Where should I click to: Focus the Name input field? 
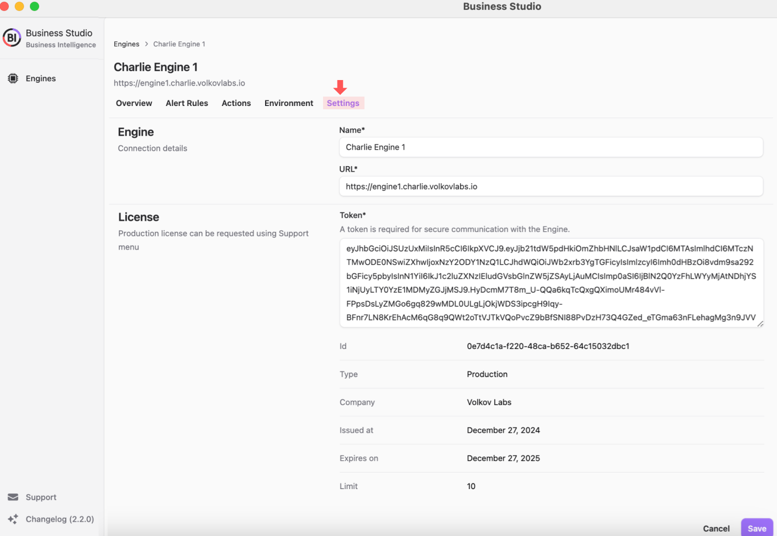click(x=551, y=147)
